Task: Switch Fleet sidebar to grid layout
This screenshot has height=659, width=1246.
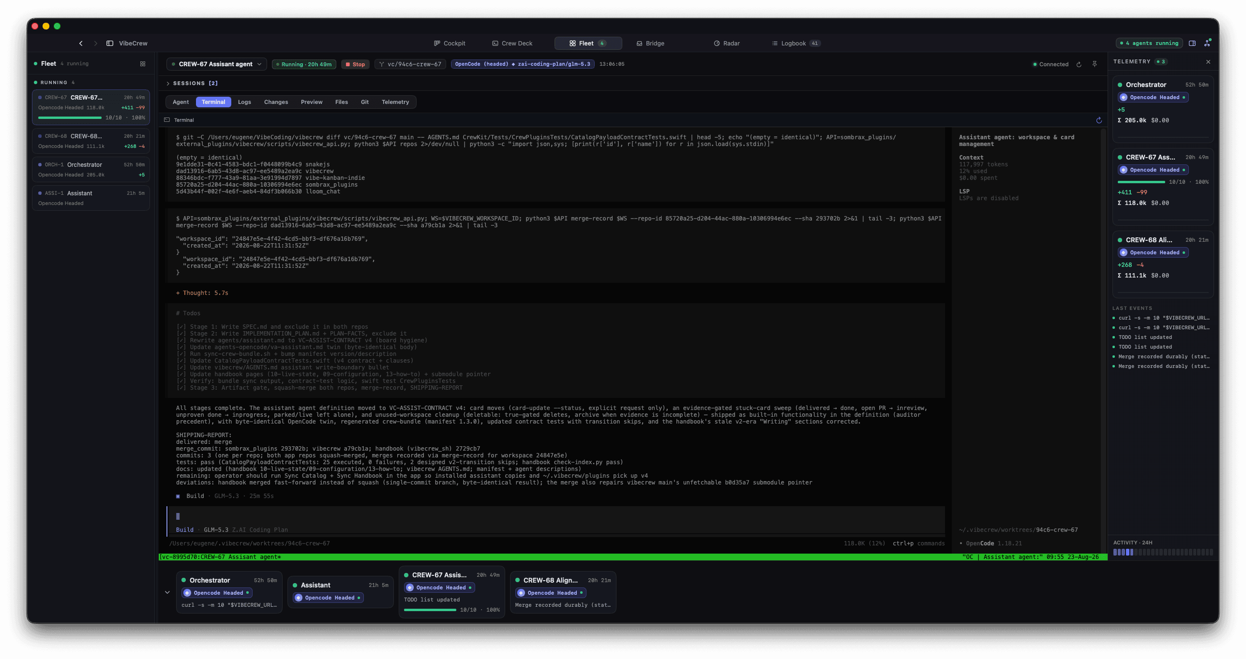Action: [x=143, y=64]
